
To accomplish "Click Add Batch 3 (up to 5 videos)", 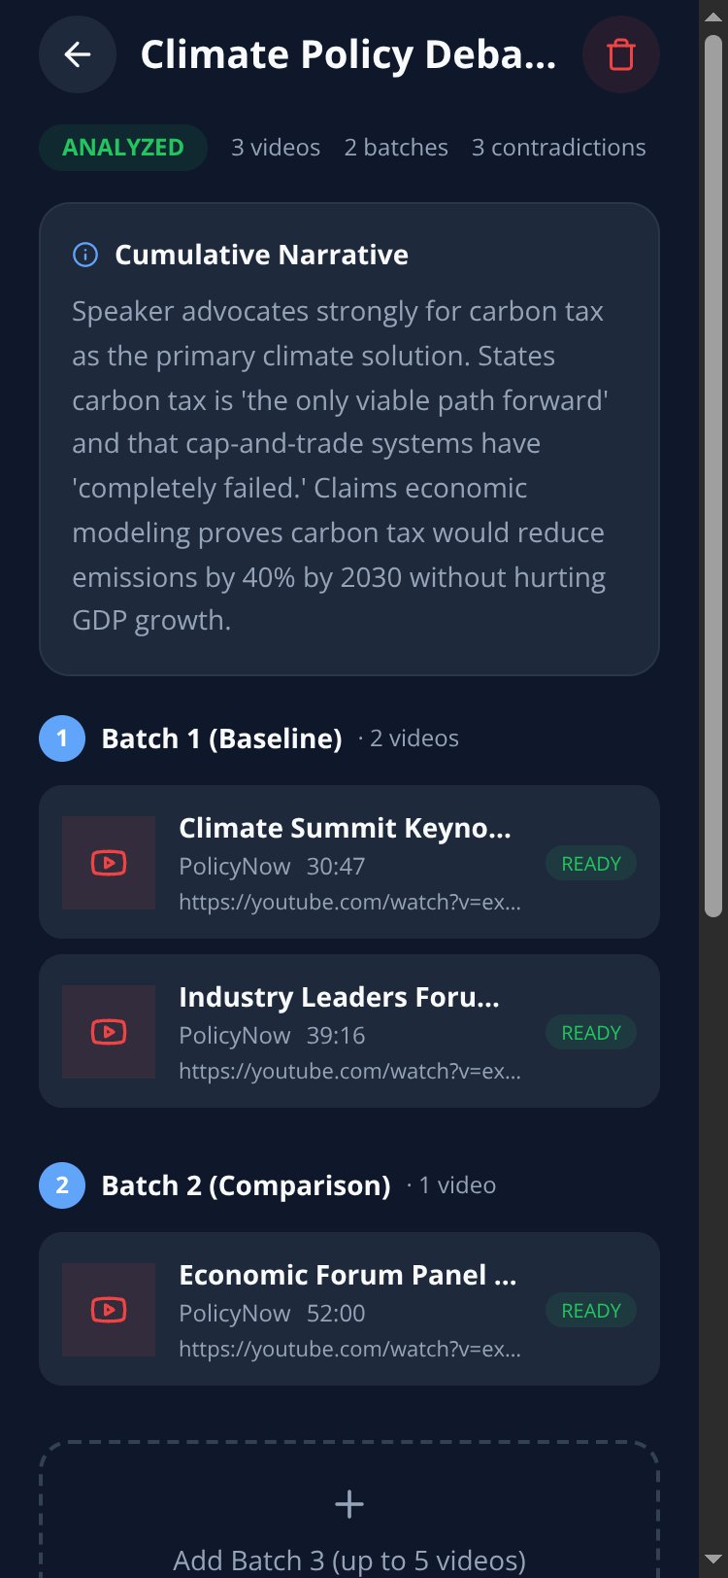I will click(349, 1561).
